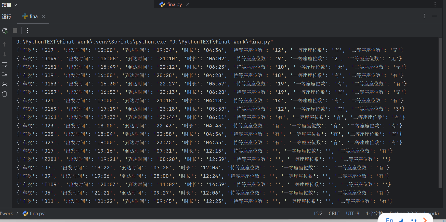The height and width of the screenshot is (222, 446).
Task: Click fina.py in the breadcrumb bar
Action: click(34, 213)
